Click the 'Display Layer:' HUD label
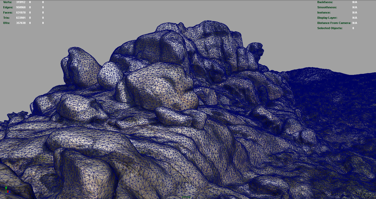376x199 pixels. pos(327,18)
